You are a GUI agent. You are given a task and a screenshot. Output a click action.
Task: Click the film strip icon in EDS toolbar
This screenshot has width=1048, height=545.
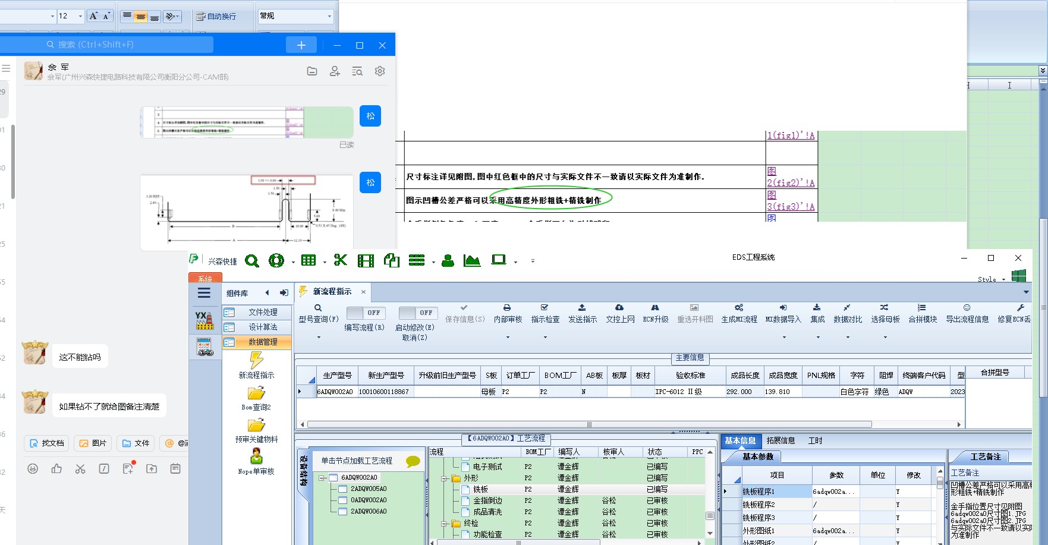(366, 260)
